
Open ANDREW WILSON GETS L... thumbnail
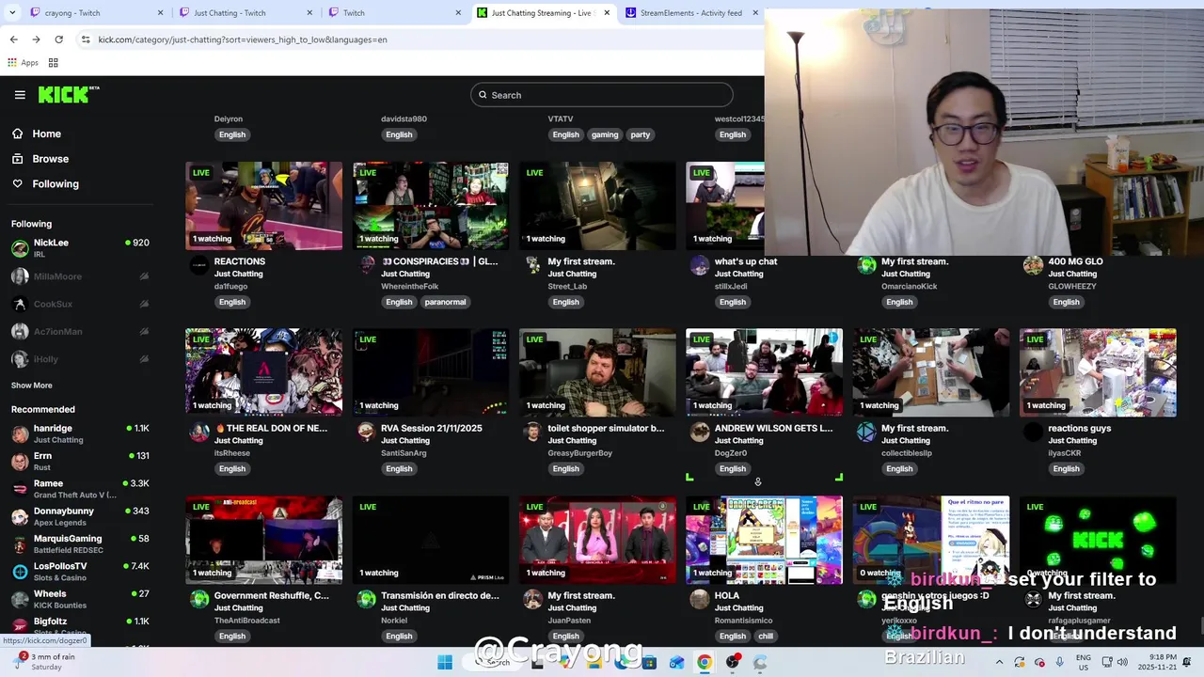[764, 372]
